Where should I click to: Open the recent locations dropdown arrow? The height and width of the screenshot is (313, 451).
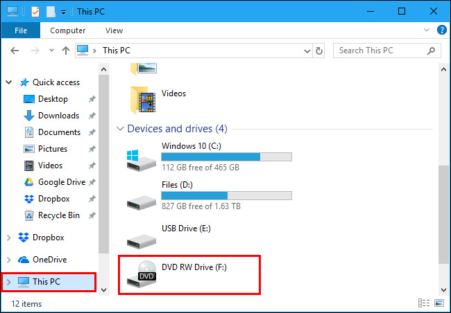point(51,51)
